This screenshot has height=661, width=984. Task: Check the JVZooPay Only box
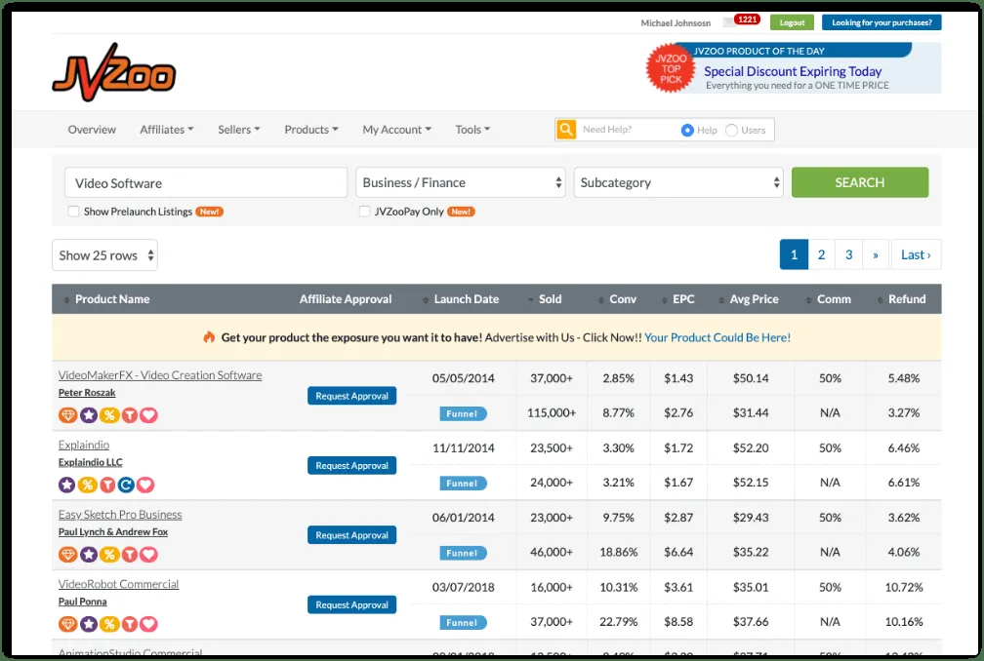tap(364, 212)
